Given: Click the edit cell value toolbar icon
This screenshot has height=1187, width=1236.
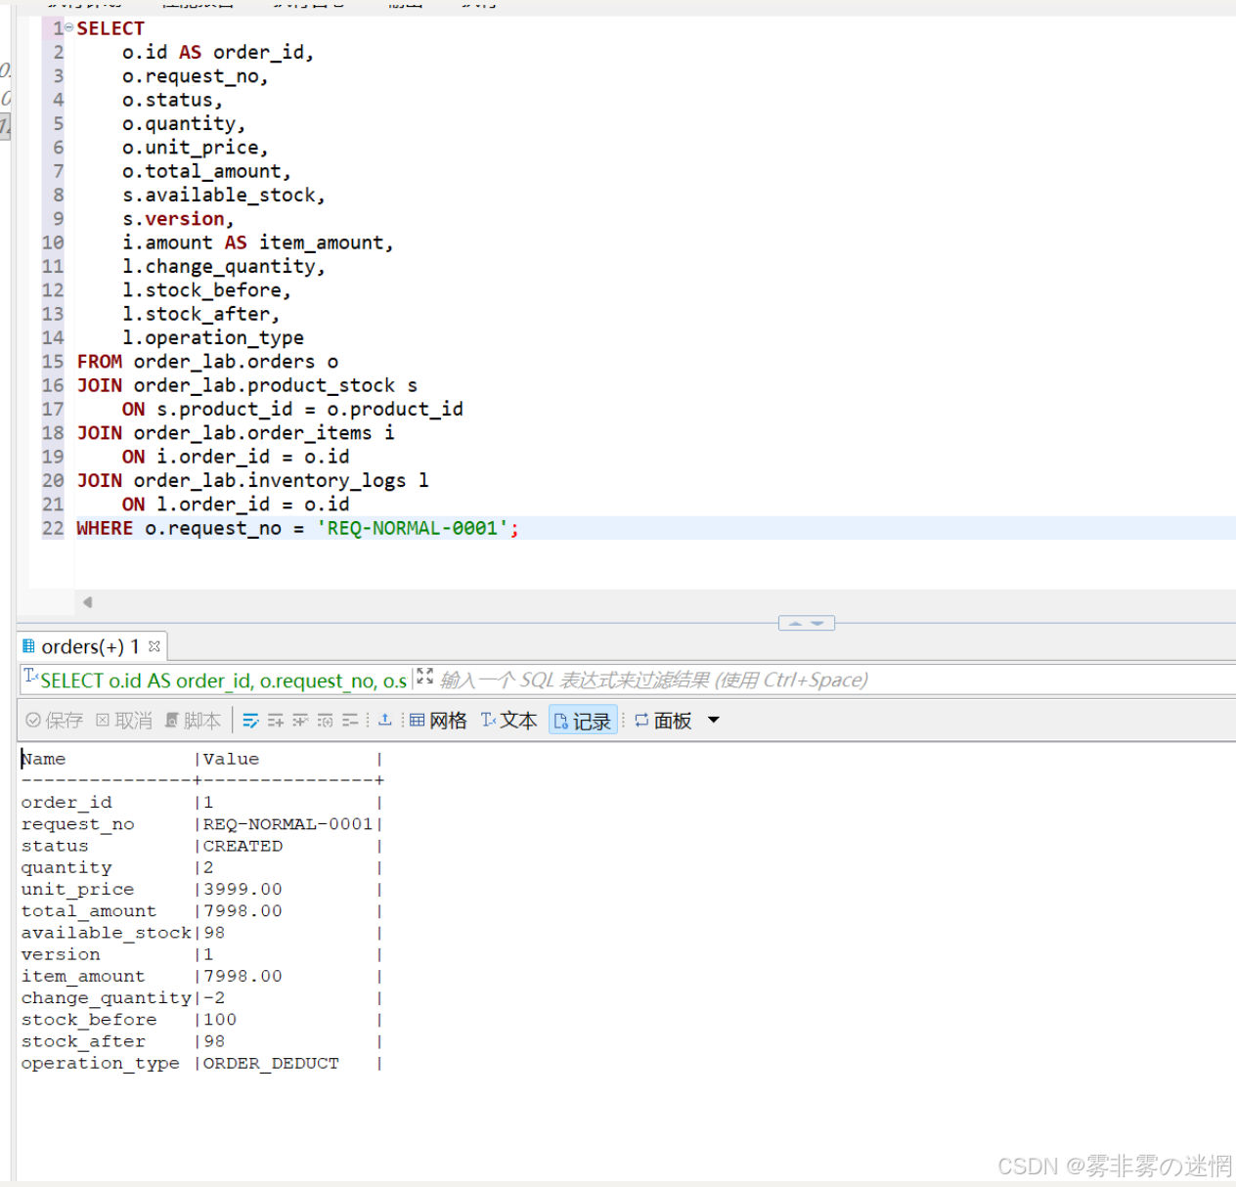Looking at the screenshot, I should coord(251,721).
